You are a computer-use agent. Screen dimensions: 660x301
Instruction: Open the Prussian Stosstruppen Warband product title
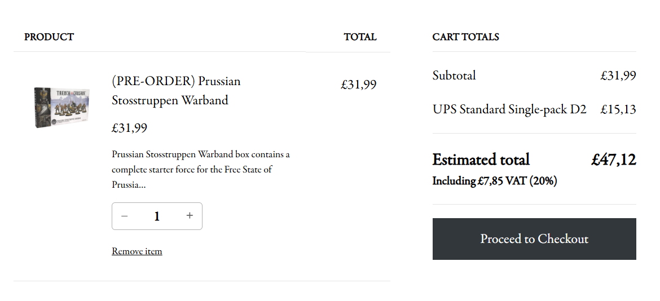[176, 91]
